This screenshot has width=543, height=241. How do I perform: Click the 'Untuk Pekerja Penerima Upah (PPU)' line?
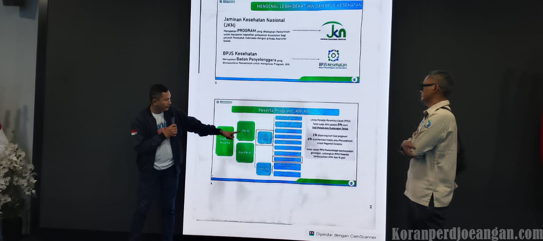pyautogui.click(x=330, y=121)
